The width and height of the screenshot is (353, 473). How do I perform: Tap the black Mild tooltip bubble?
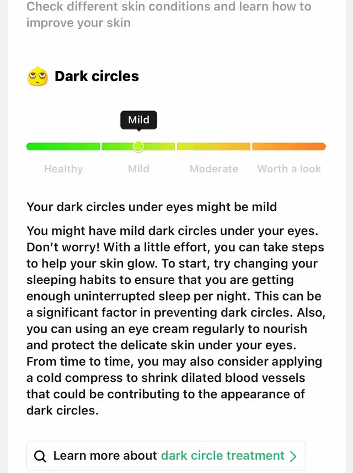pos(138,119)
